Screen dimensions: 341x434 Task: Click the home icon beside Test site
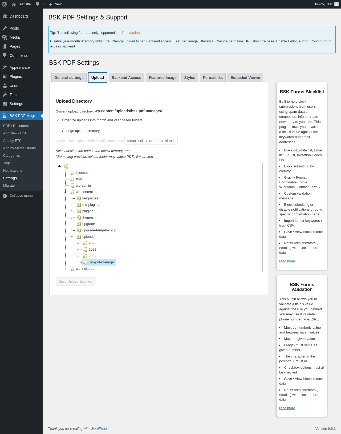[14, 4]
